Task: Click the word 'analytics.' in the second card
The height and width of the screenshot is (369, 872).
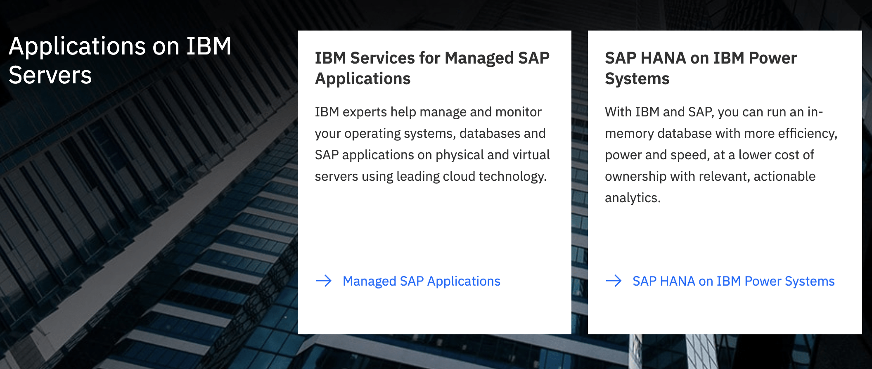Action: tap(633, 198)
